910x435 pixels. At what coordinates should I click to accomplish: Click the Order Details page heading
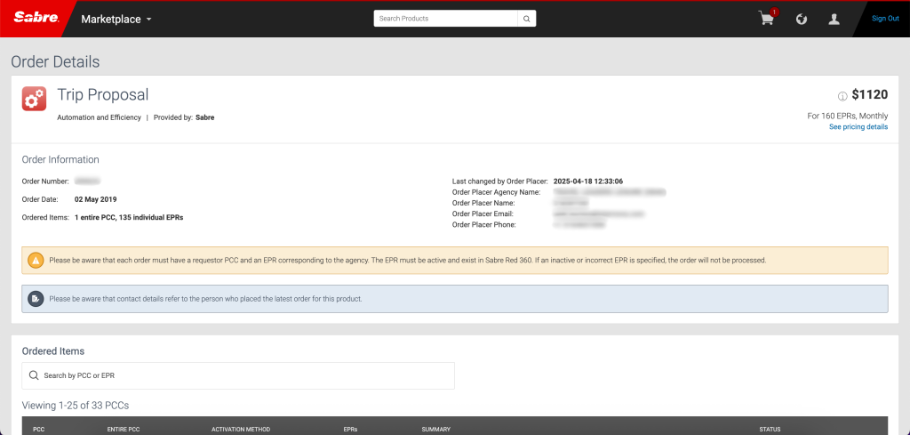click(55, 61)
